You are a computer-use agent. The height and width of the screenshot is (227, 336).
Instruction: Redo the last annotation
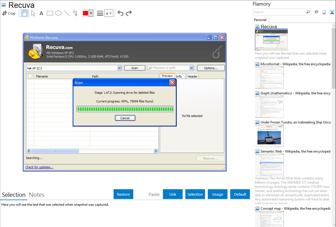click(x=129, y=13)
